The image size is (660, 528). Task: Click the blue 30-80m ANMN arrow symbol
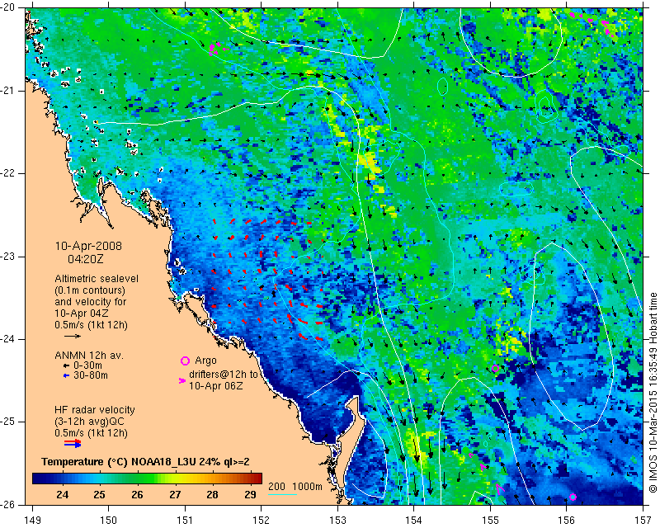(x=66, y=375)
